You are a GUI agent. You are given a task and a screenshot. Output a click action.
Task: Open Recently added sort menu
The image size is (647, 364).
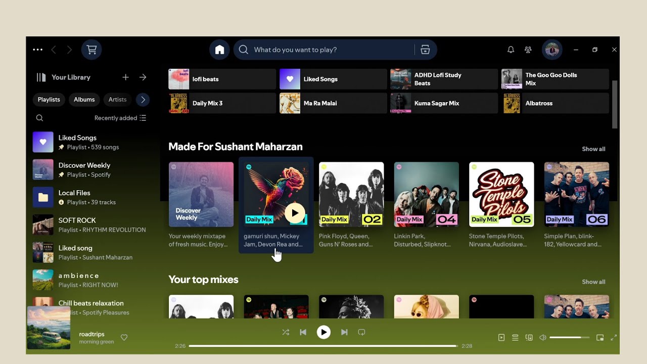[120, 118]
